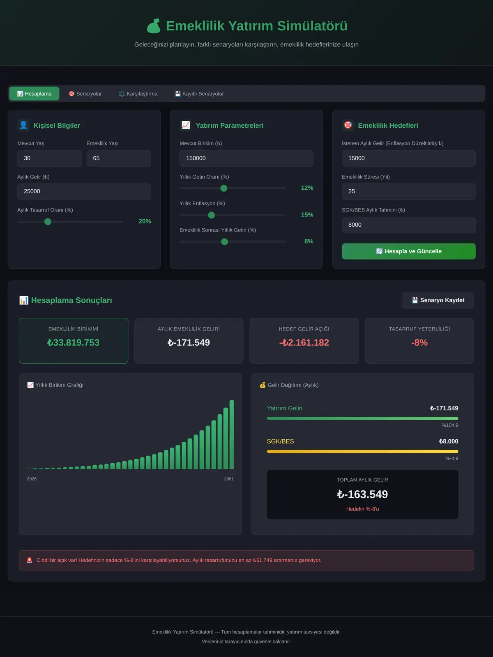Focus the Emeklilik Süresi input field
The image size is (493, 657).
pos(409,191)
